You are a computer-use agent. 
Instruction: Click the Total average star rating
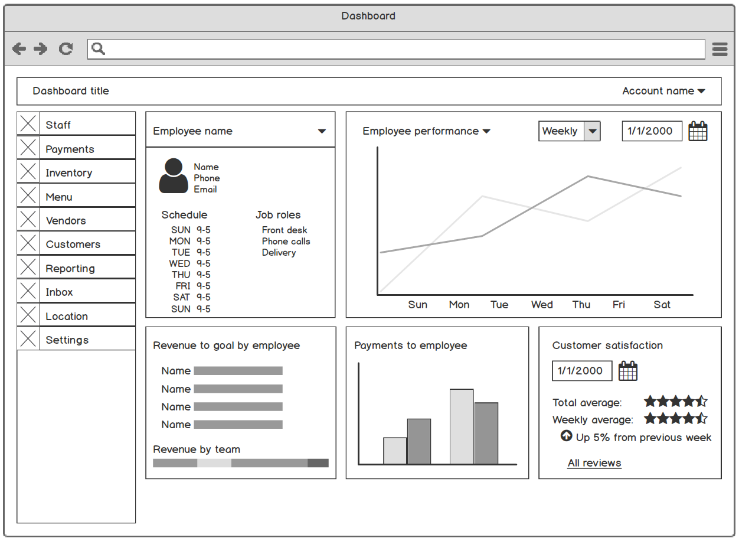675,402
